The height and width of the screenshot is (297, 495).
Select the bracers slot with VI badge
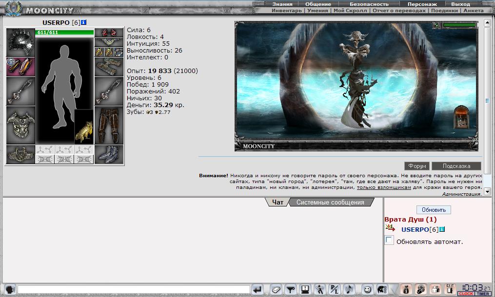pos(20,67)
